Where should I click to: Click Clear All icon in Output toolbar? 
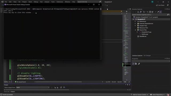pyautogui.click(x=61, y=87)
